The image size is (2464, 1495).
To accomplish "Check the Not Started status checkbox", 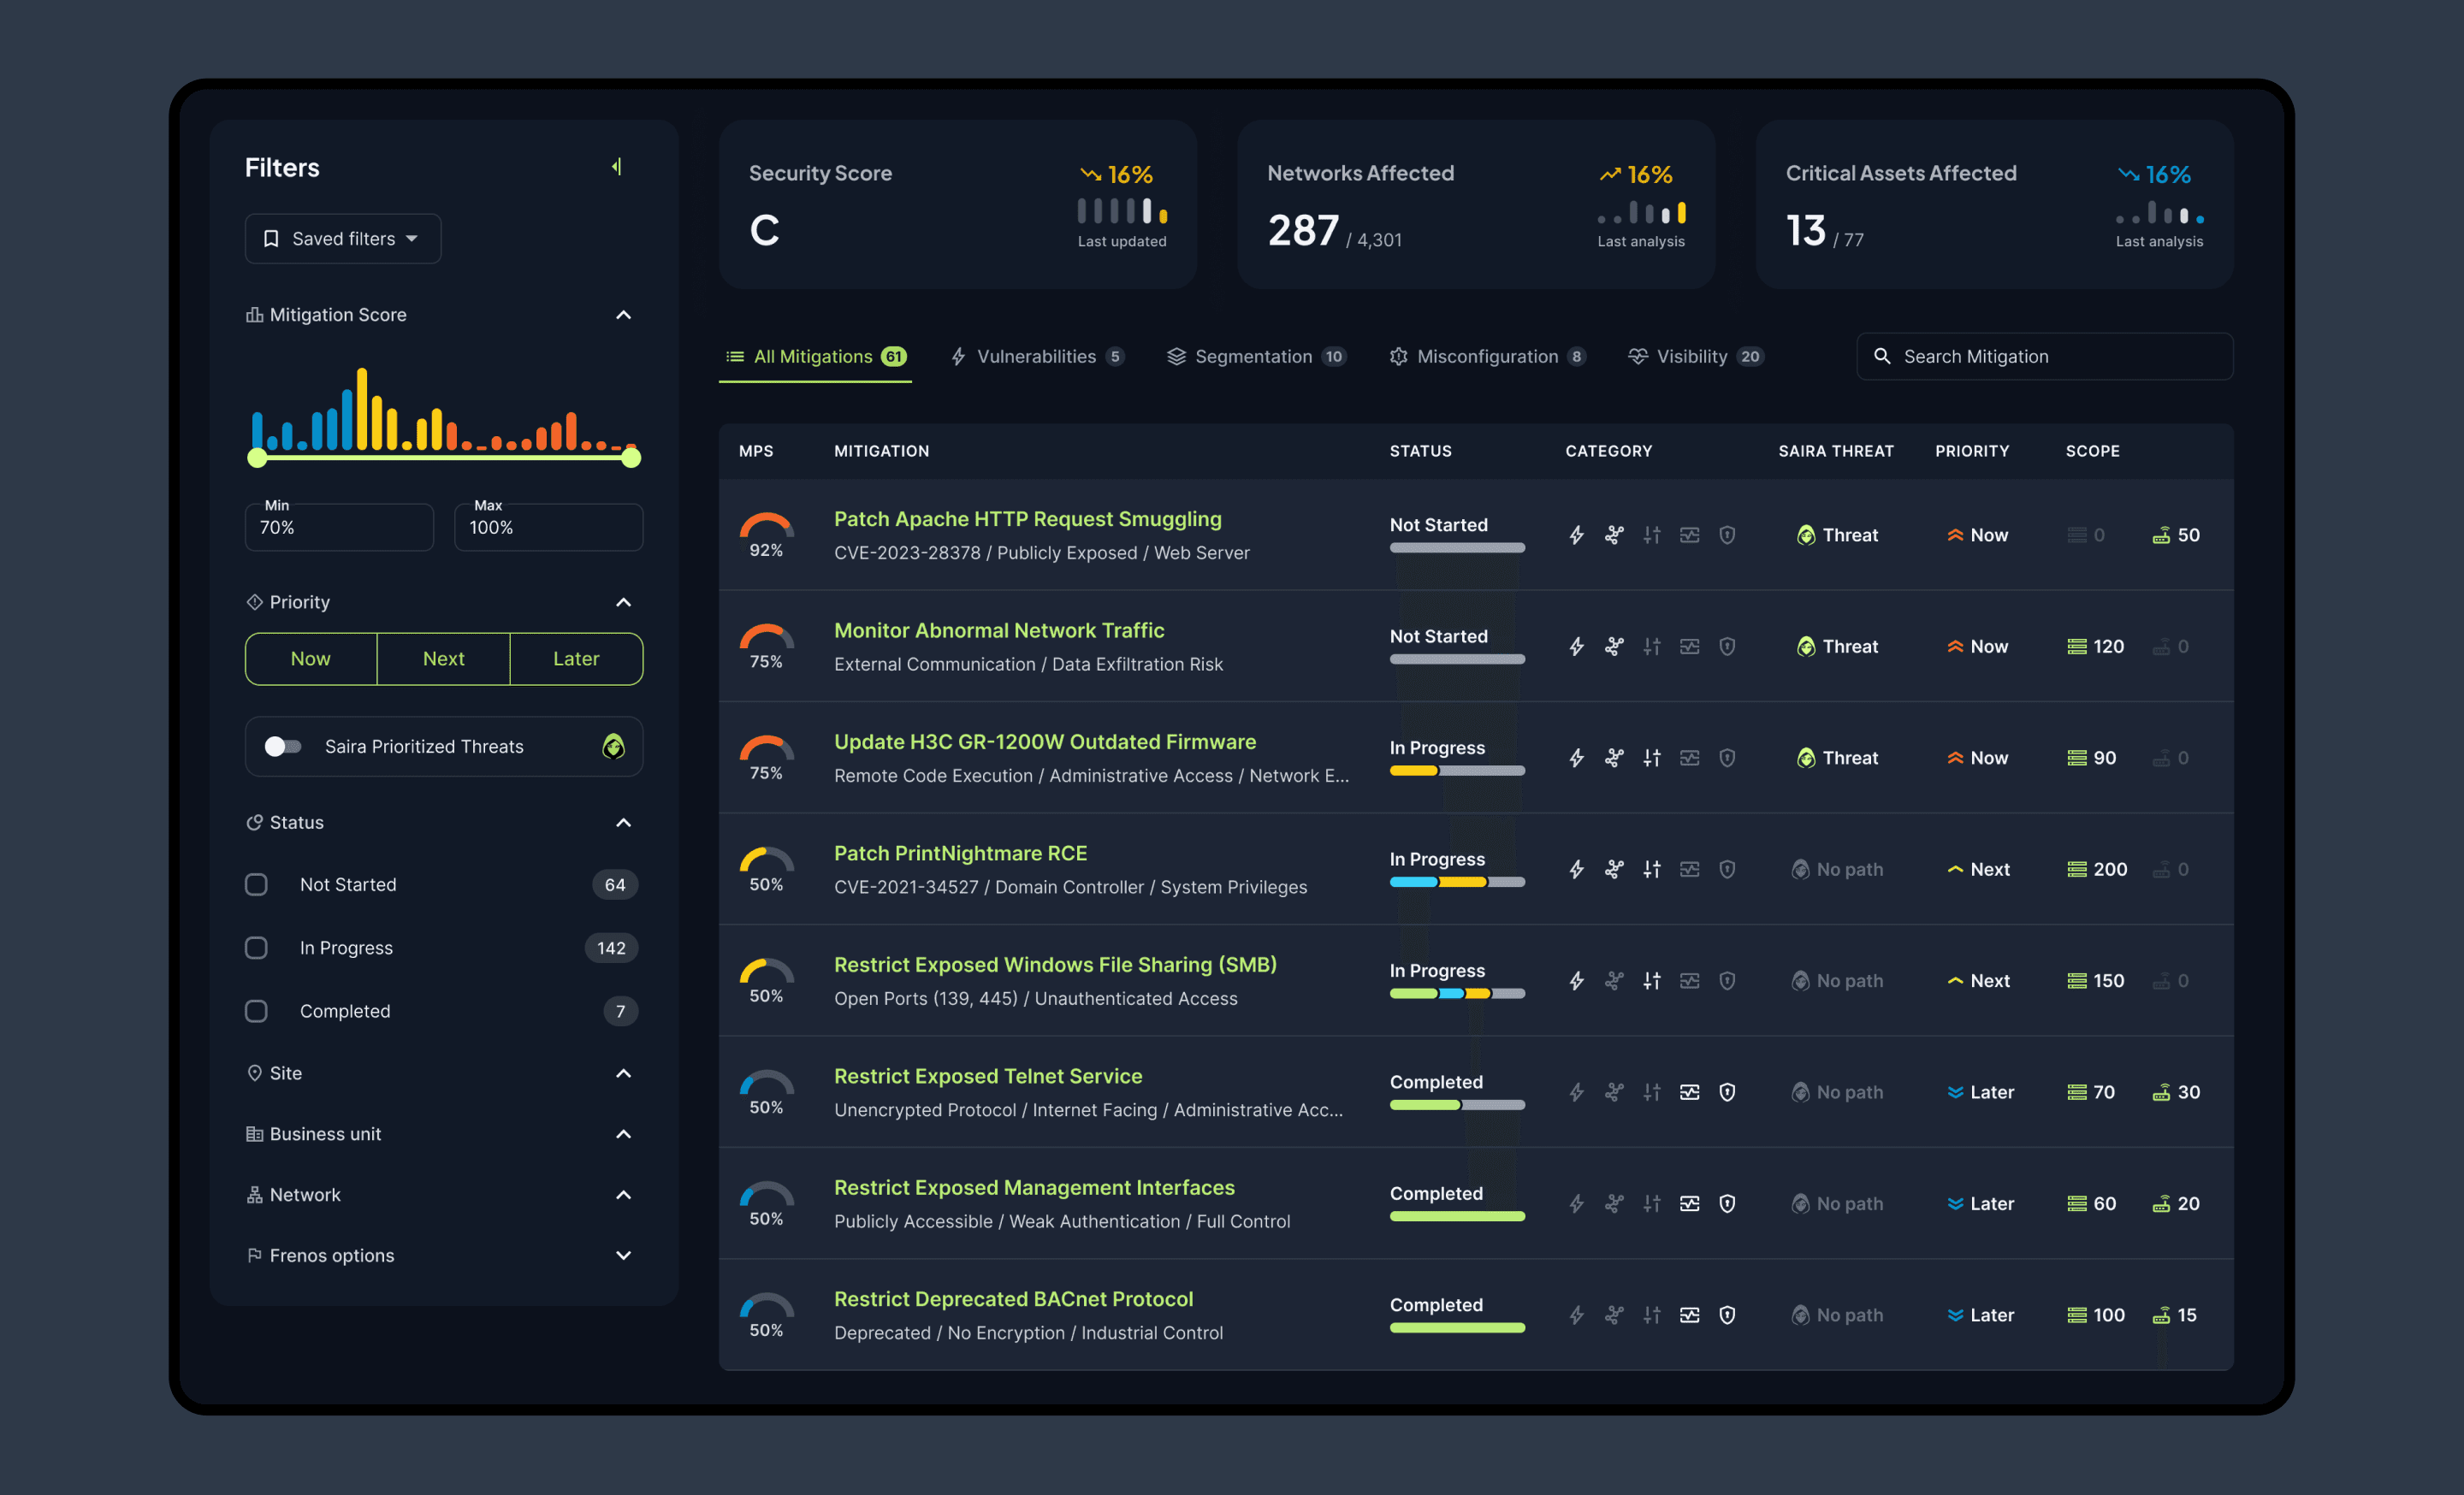I will 257,884.
